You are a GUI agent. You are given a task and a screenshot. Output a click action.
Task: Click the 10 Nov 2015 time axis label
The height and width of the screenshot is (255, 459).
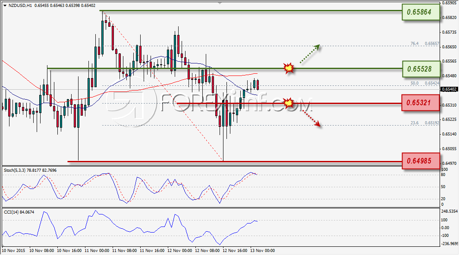tap(13, 251)
